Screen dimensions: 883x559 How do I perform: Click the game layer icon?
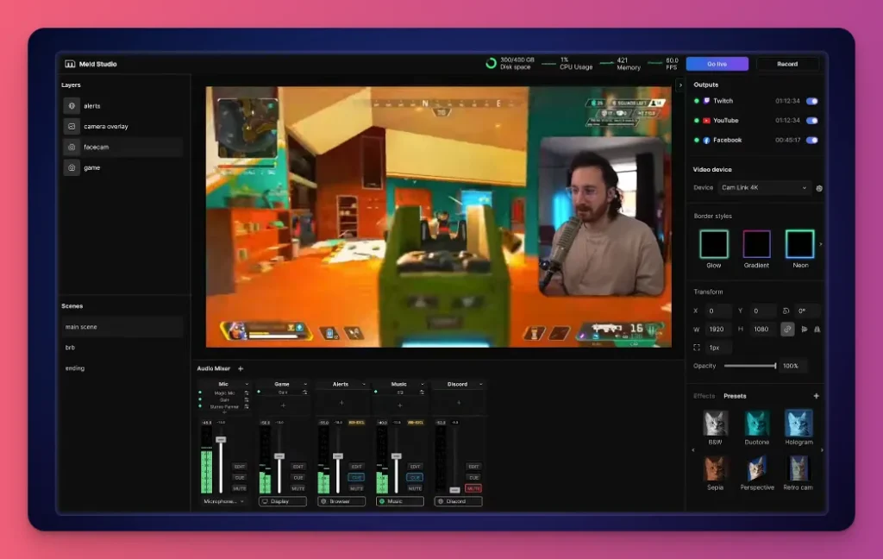pos(72,167)
